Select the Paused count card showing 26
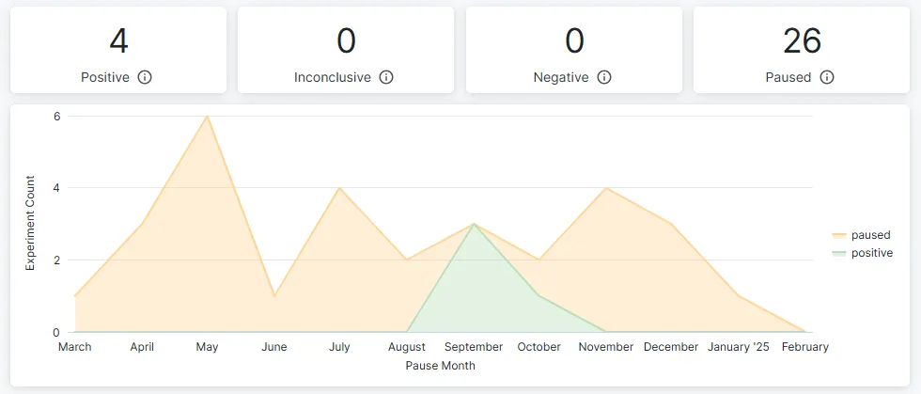Screen dimensions: 921x394 (x=802, y=50)
